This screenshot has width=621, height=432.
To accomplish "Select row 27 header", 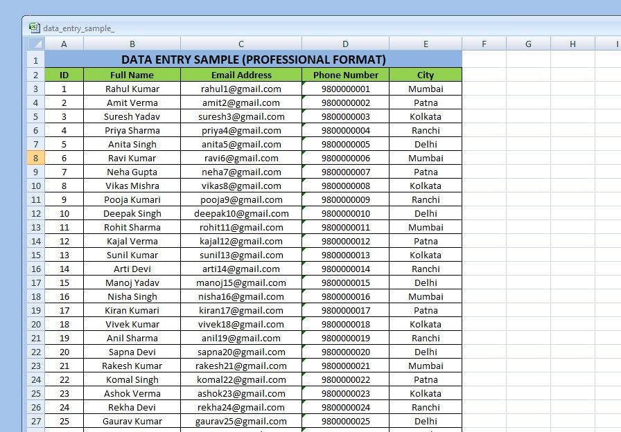I will tap(36, 421).
